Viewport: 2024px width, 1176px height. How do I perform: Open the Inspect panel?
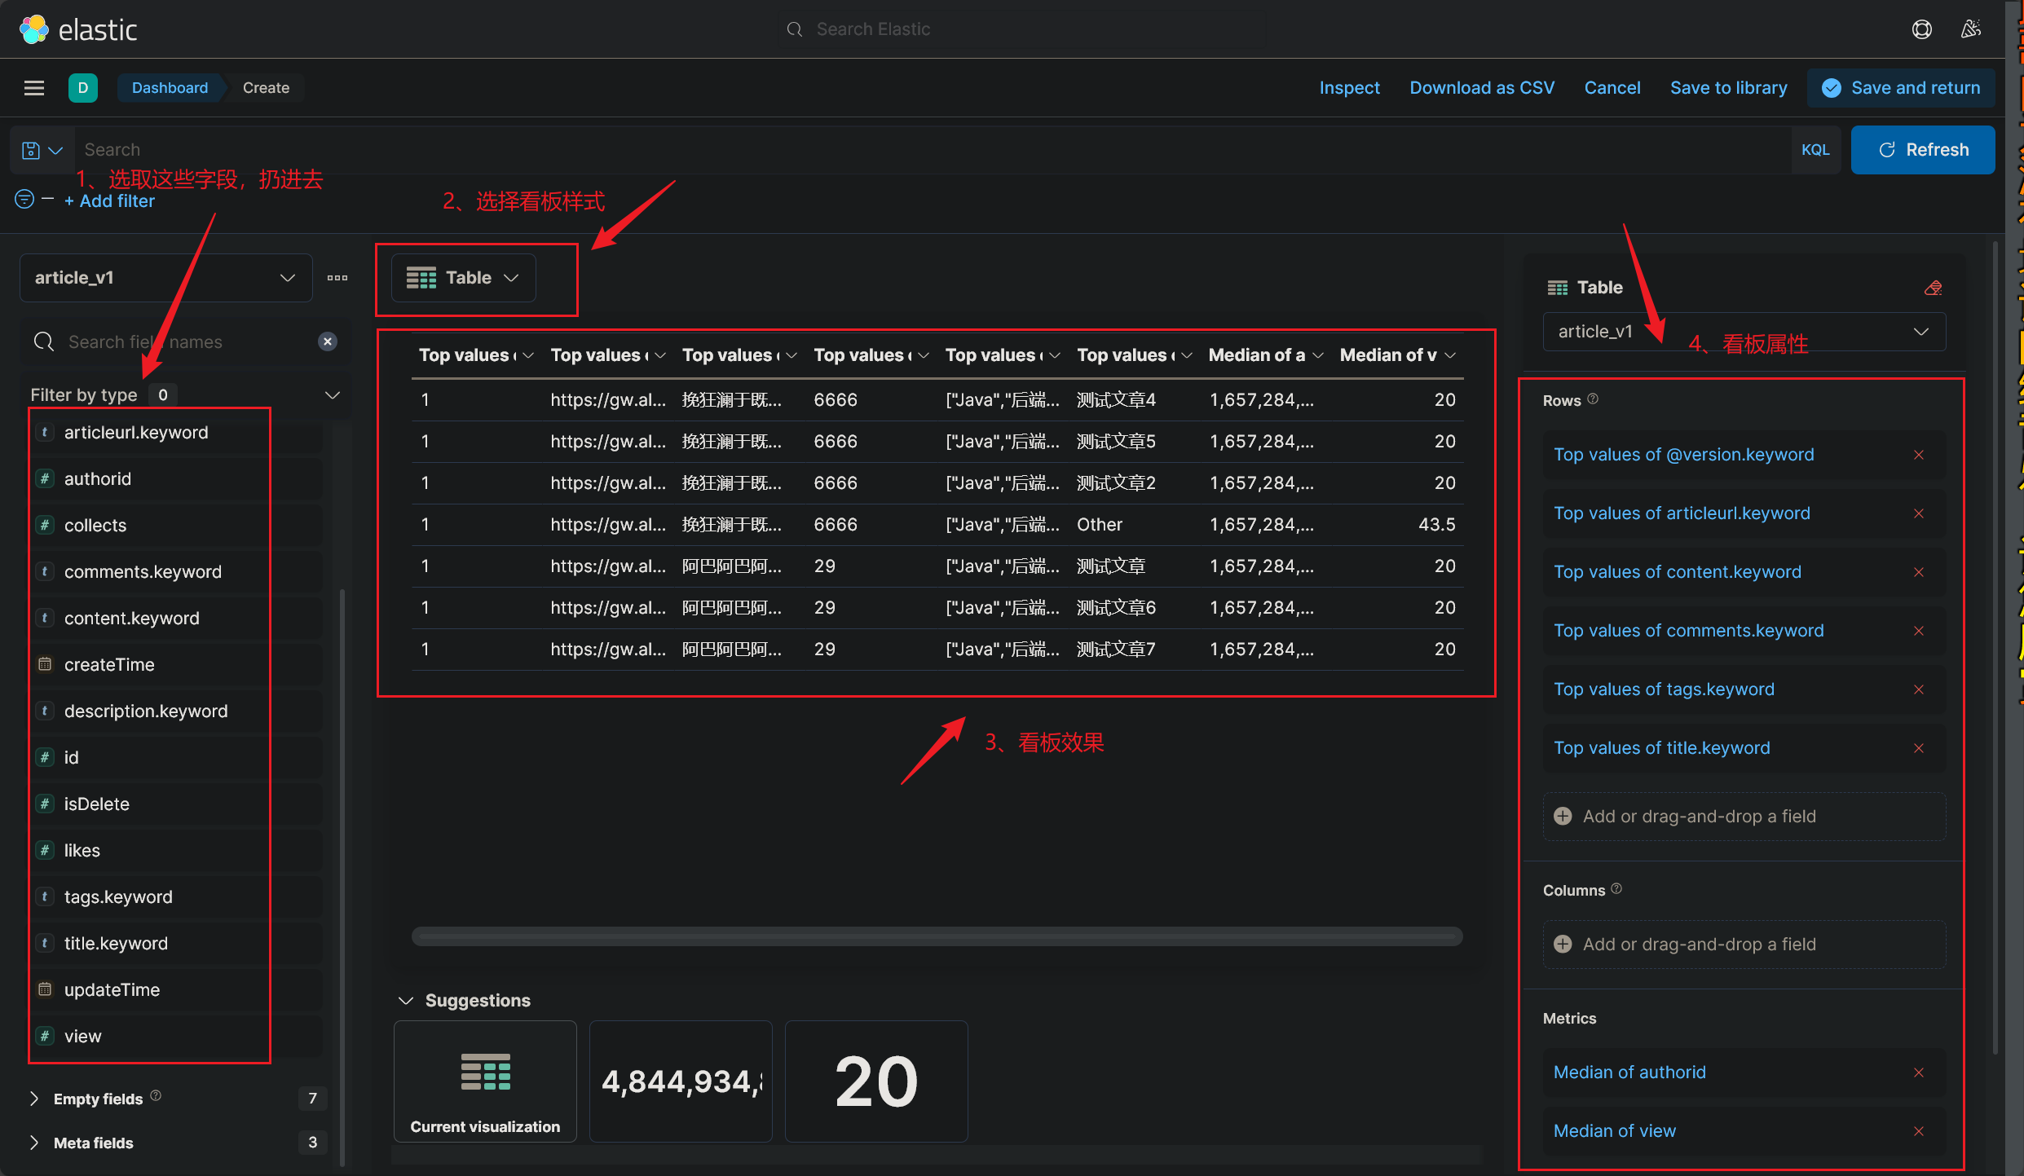1349,88
